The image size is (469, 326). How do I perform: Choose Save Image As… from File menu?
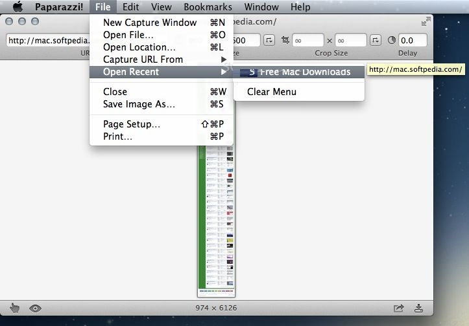point(139,104)
